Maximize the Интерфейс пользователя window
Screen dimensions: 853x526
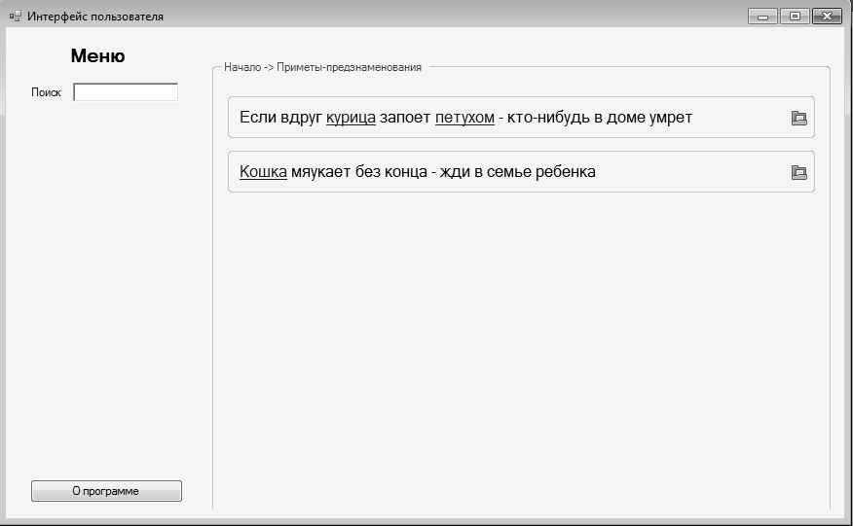tap(794, 17)
